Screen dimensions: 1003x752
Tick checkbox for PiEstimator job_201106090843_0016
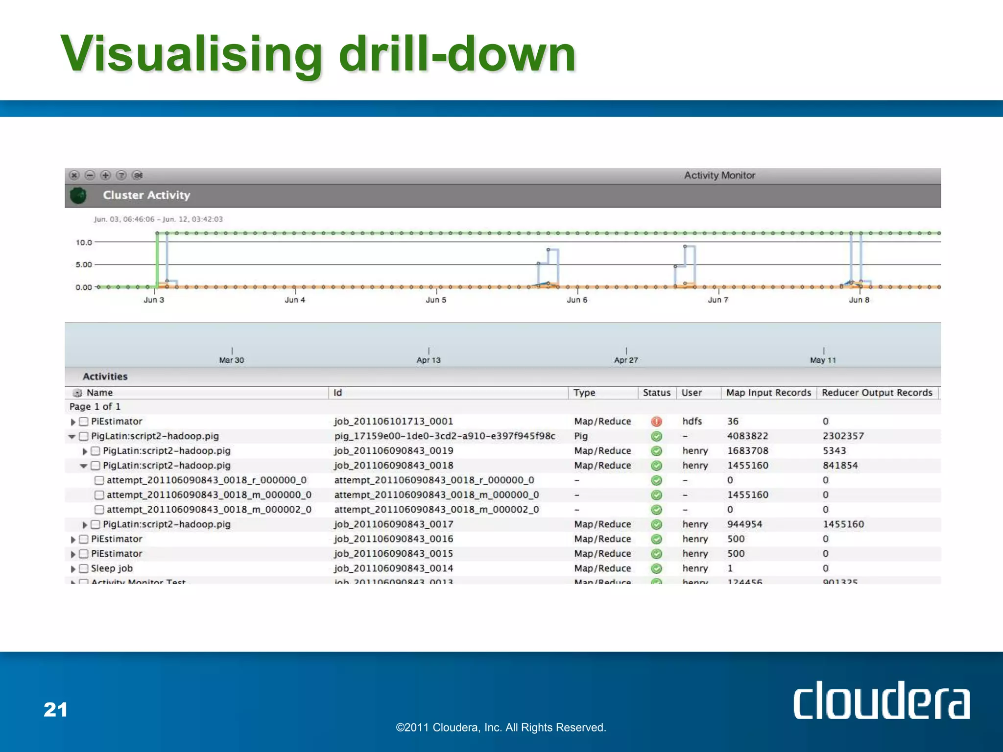coord(84,539)
